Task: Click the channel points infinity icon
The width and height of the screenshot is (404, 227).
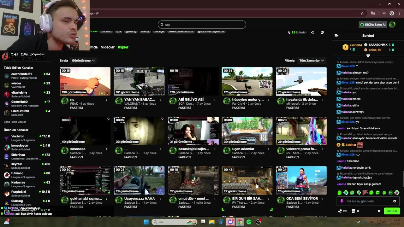Action: coord(342,211)
